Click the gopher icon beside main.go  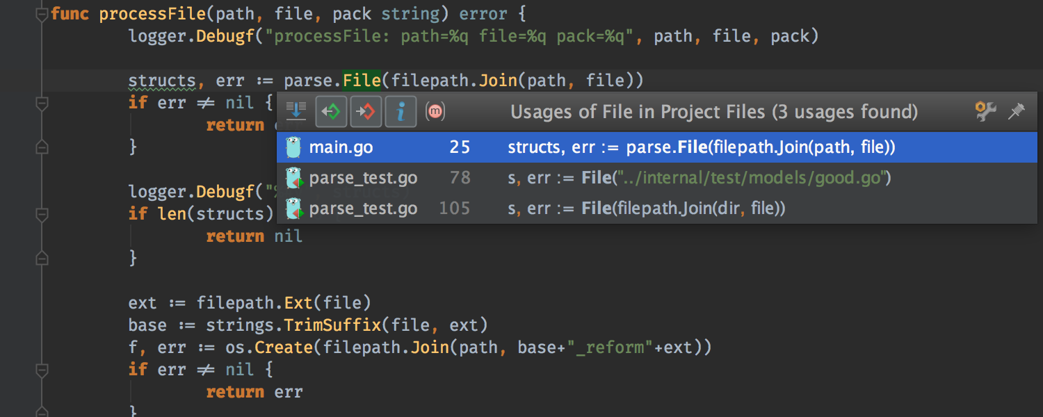[293, 147]
